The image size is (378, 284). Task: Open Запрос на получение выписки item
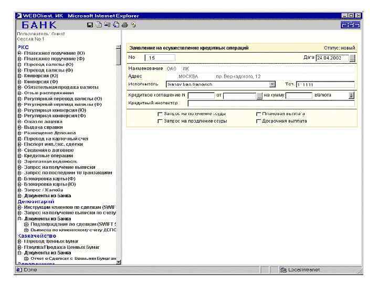(59, 167)
